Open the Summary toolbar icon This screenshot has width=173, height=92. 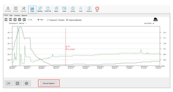16,9
